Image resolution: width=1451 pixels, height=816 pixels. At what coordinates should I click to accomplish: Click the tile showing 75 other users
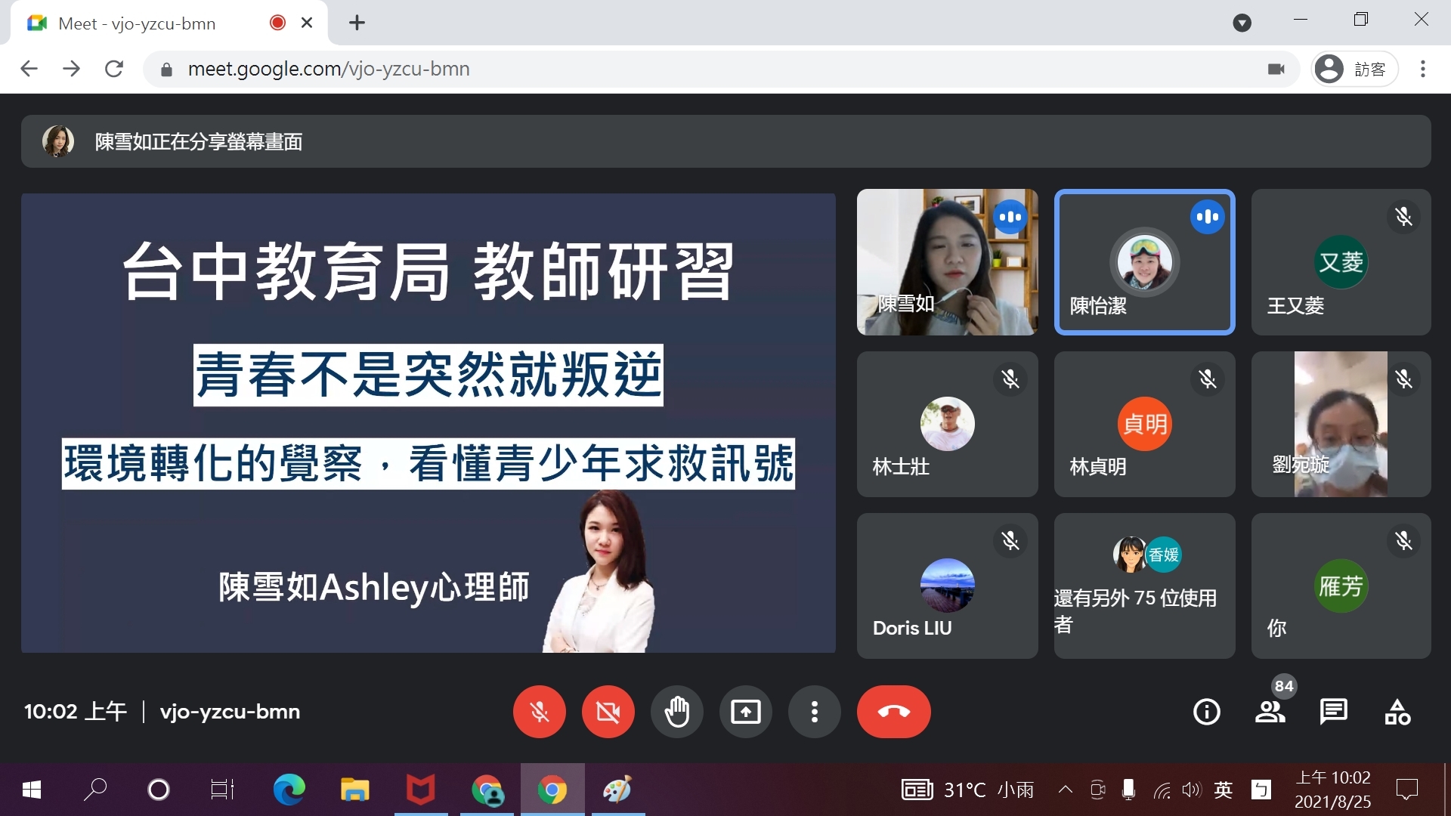(x=1144, y=586)
